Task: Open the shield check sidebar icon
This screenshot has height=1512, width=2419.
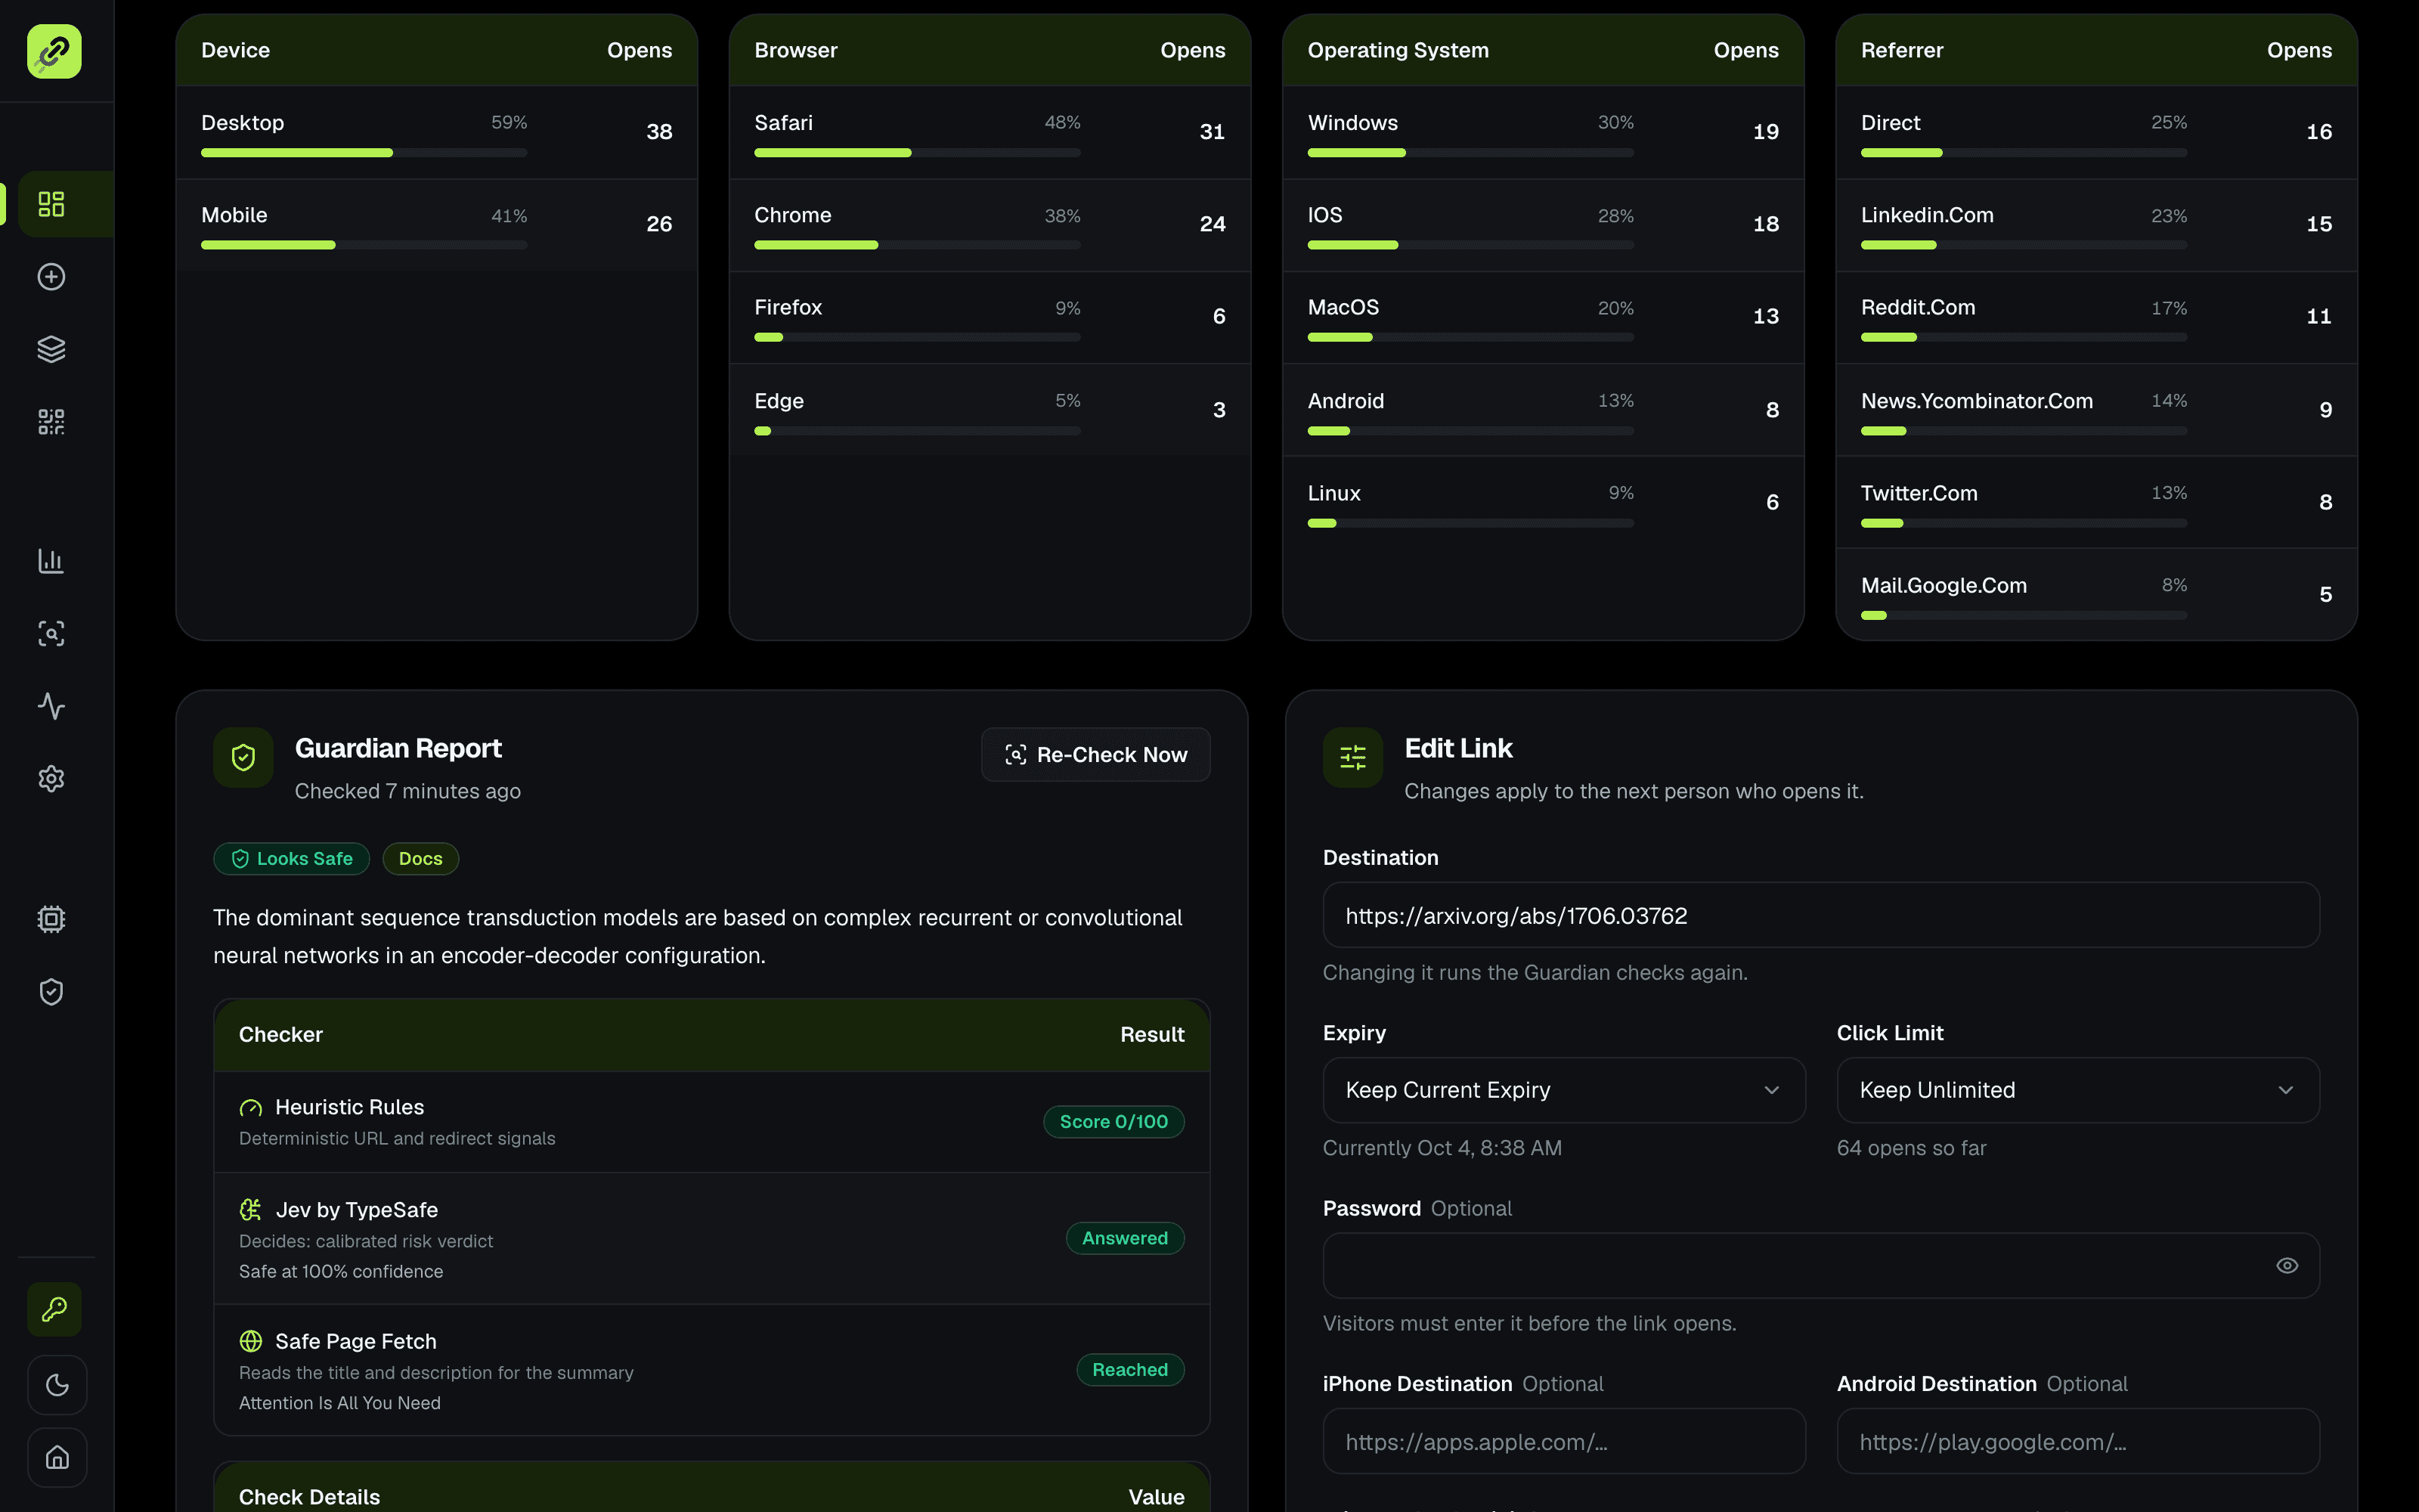Action: pos(51,992)
